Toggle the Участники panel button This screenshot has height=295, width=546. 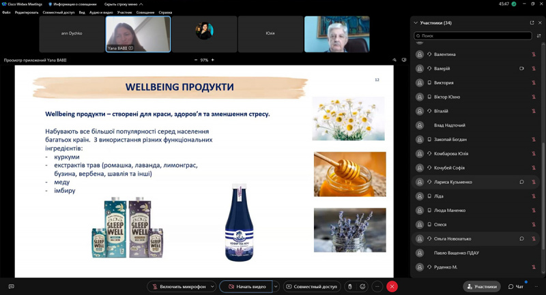pyautogui.click(x=482, y=286)
